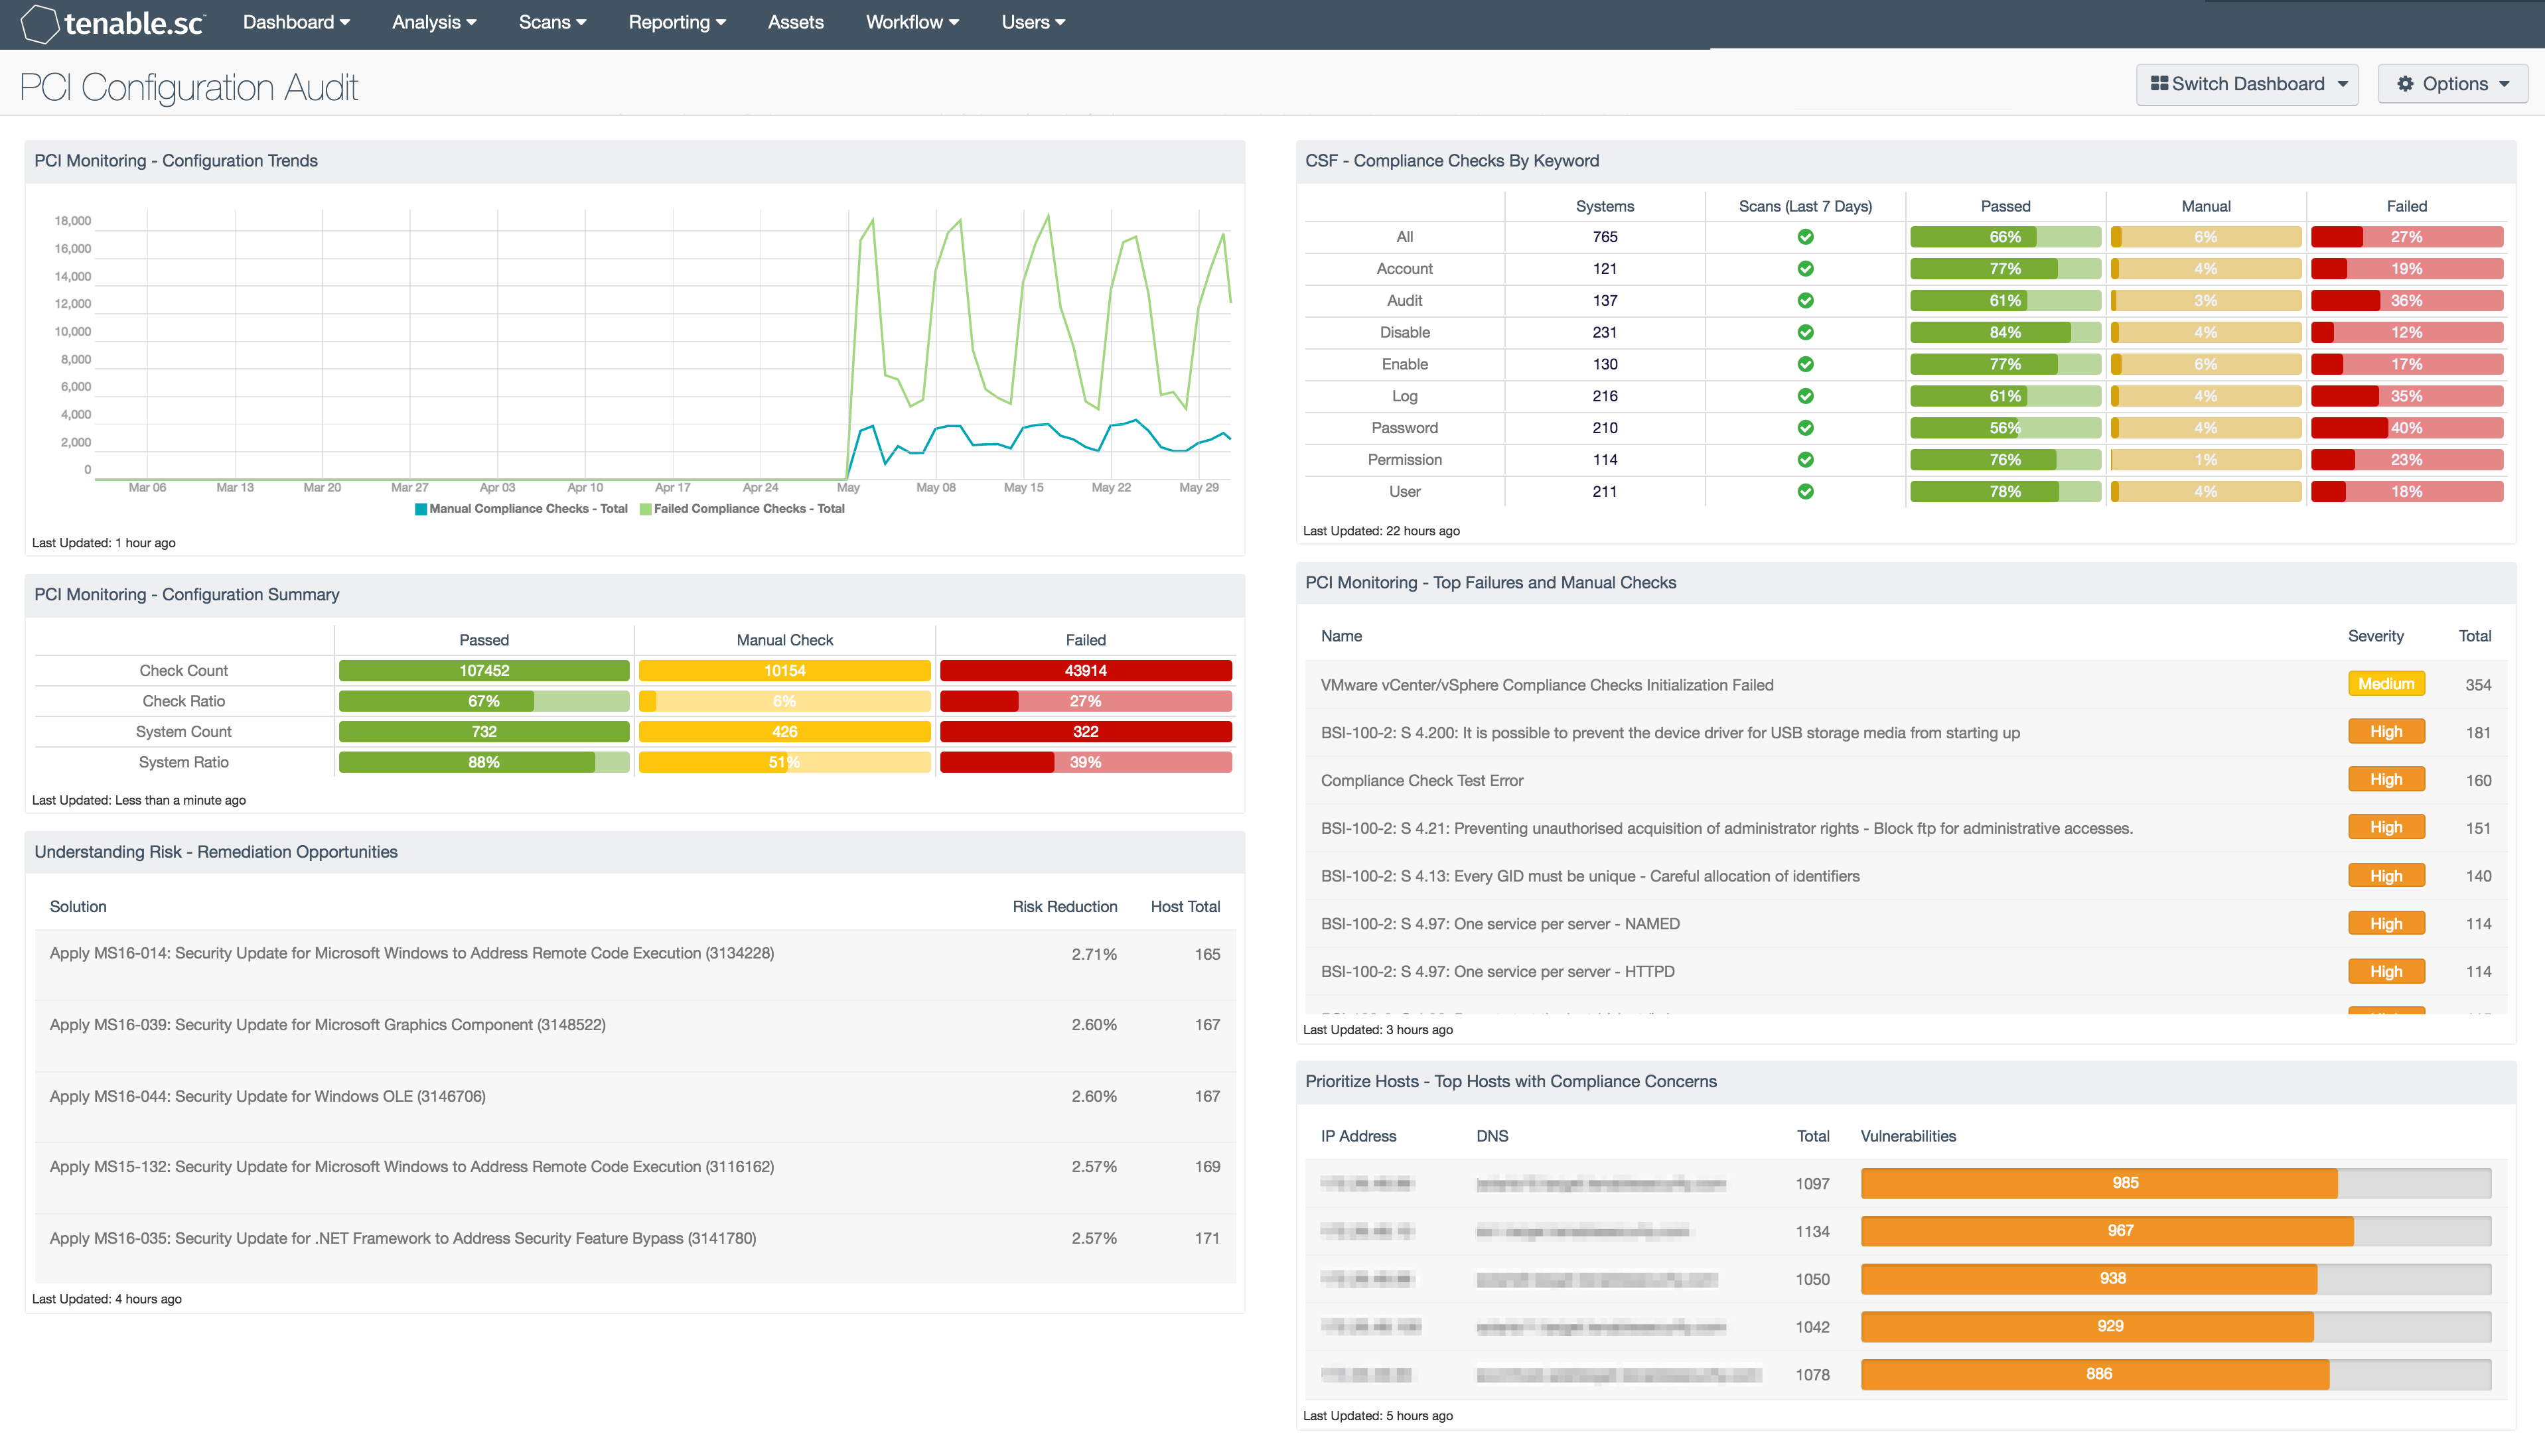Click the host total 1097 cell

(x=1812, y=1184)
